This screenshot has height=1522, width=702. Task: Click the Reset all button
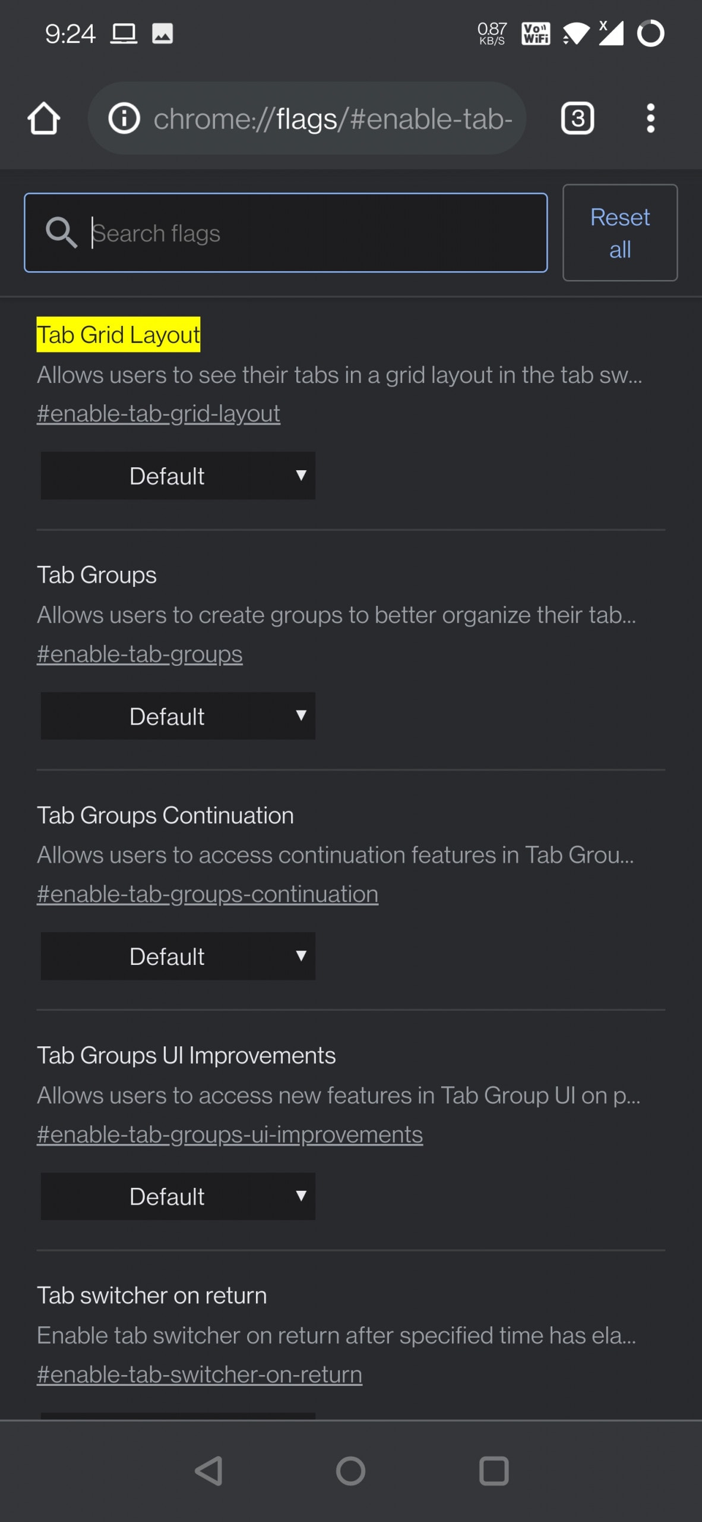(620, 232)
